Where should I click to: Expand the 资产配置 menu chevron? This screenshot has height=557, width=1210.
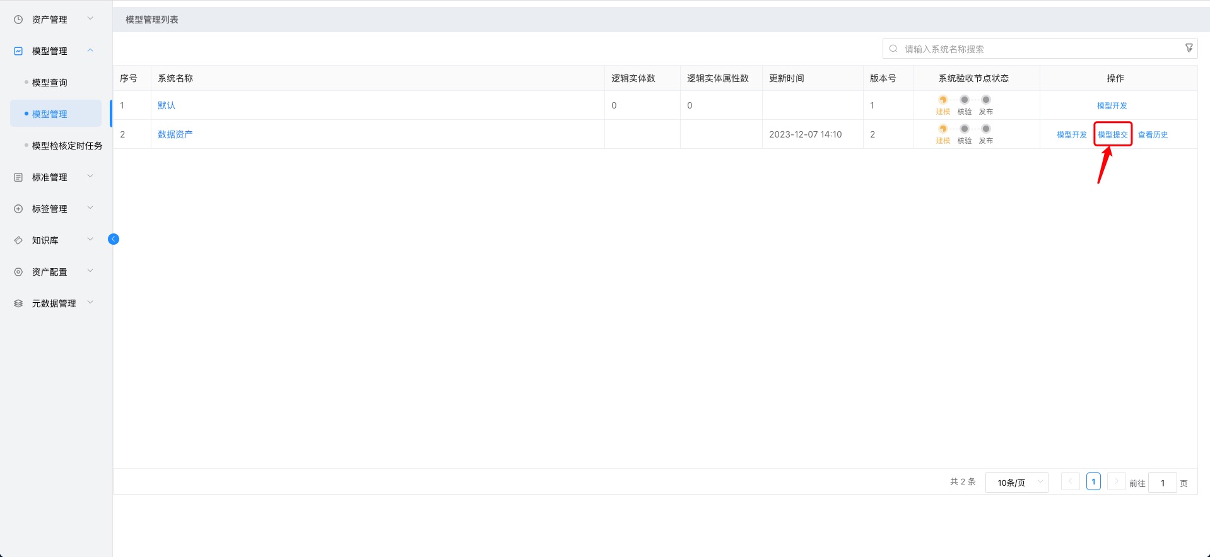[x=90, y=271]
